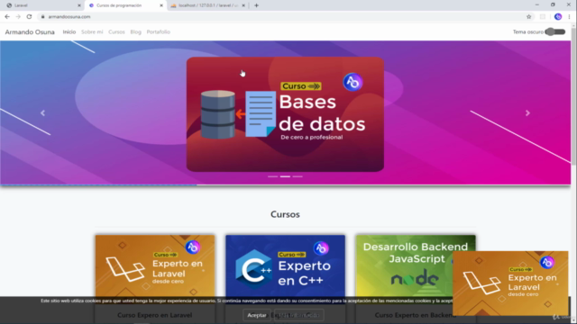The image size is (577, 324).
Task: Open the Inicio menu item
Action: pyautogui.click(x=69, y=32)
